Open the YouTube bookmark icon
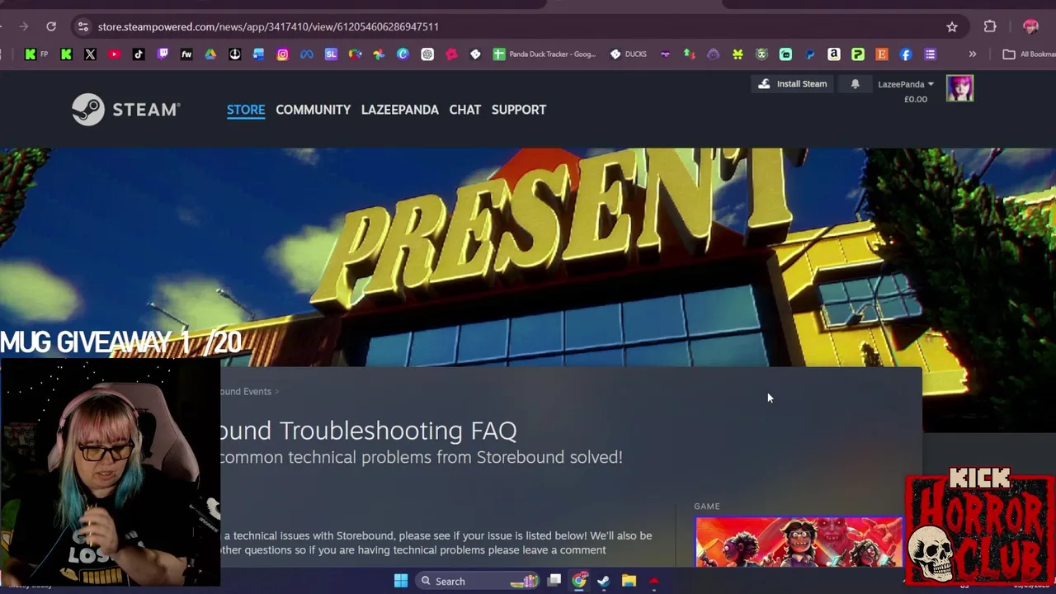Image resolution: width=1056 pixels, height=594 pixels. [114, 54]
